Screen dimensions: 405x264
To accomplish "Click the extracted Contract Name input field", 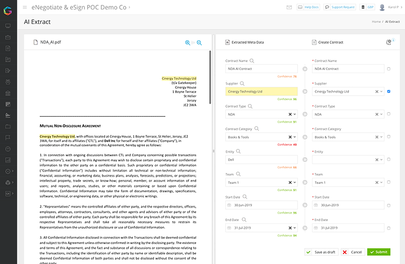I will (x=261, y=69).
